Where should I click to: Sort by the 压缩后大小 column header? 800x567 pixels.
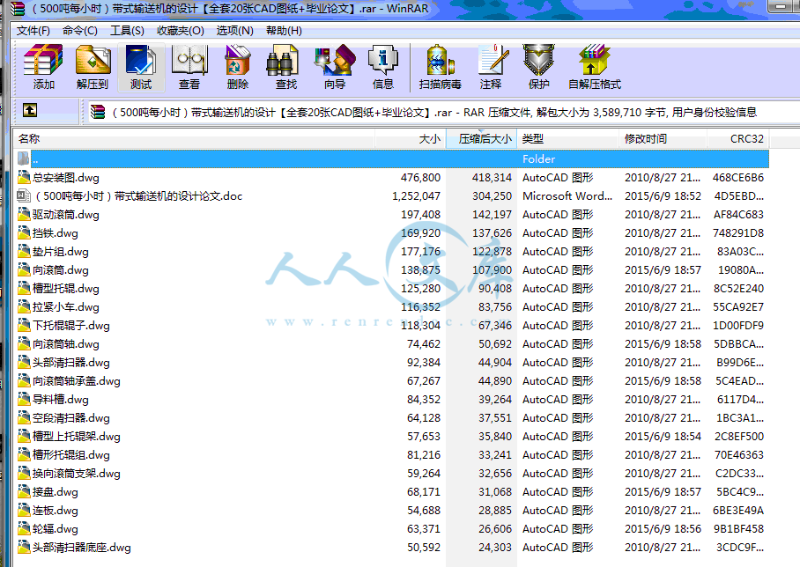tap(482, 139)
